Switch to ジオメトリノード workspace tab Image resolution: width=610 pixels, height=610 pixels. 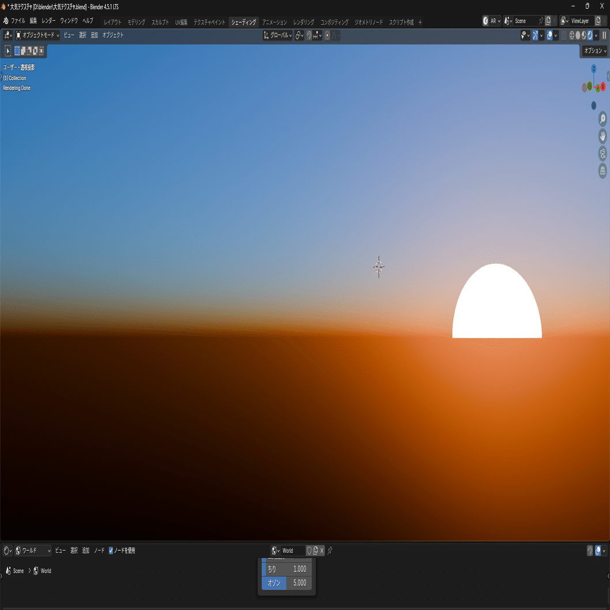click(368, 22)
